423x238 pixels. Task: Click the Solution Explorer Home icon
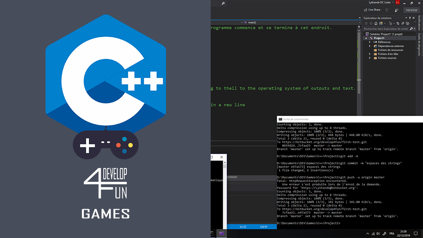coord(376,24)
